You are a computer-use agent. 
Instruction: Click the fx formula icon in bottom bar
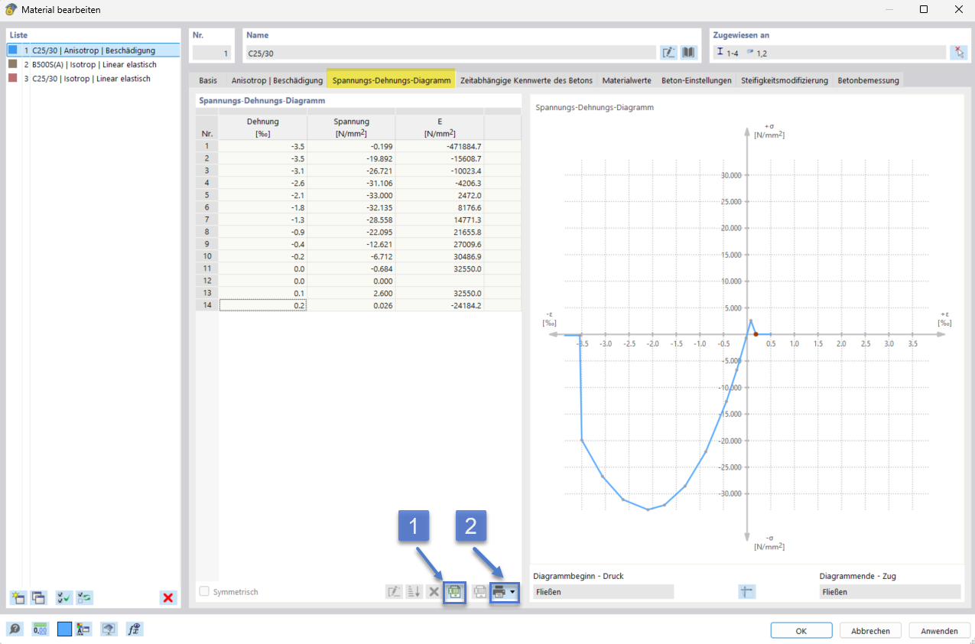coord(135,629)
